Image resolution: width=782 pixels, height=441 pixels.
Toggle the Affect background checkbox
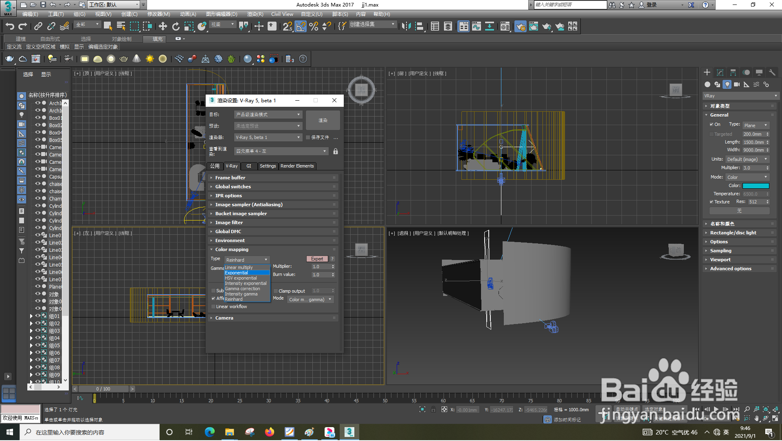213,299
